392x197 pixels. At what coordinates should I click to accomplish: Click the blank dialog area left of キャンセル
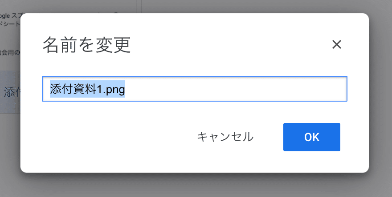pos(113,137)
